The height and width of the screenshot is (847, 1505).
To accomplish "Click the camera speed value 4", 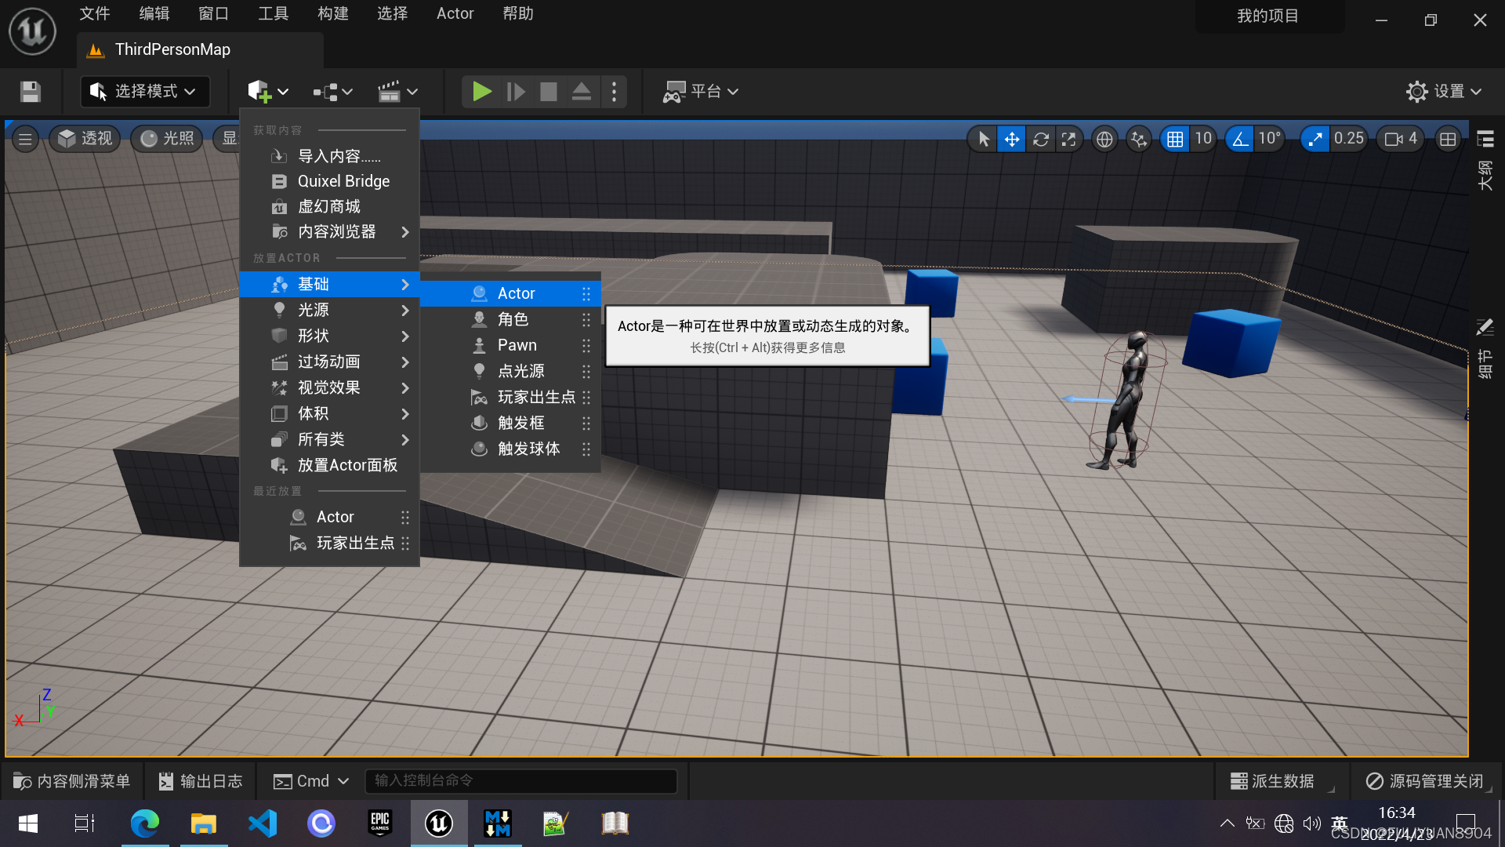I will pyautogui.click(x=1413, y=139).
